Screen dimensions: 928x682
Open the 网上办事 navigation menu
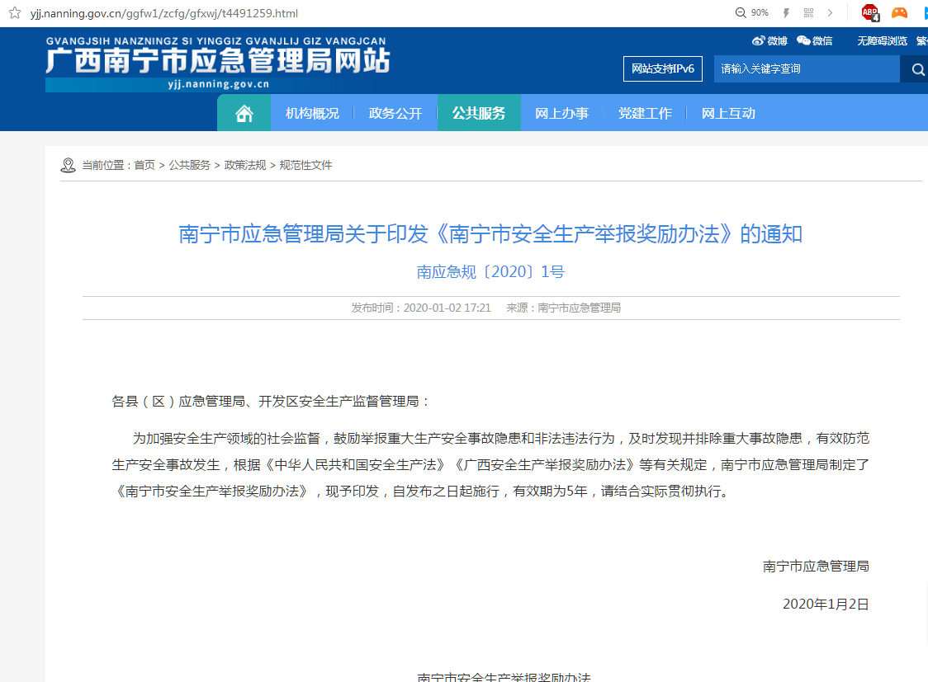pyautogui.click(x=561, y=114)
